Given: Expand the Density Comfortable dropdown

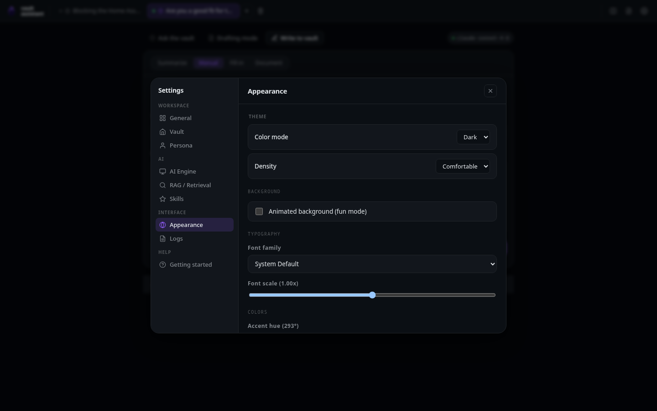Looking at the screenshot, I should click(x=463, y=166).
